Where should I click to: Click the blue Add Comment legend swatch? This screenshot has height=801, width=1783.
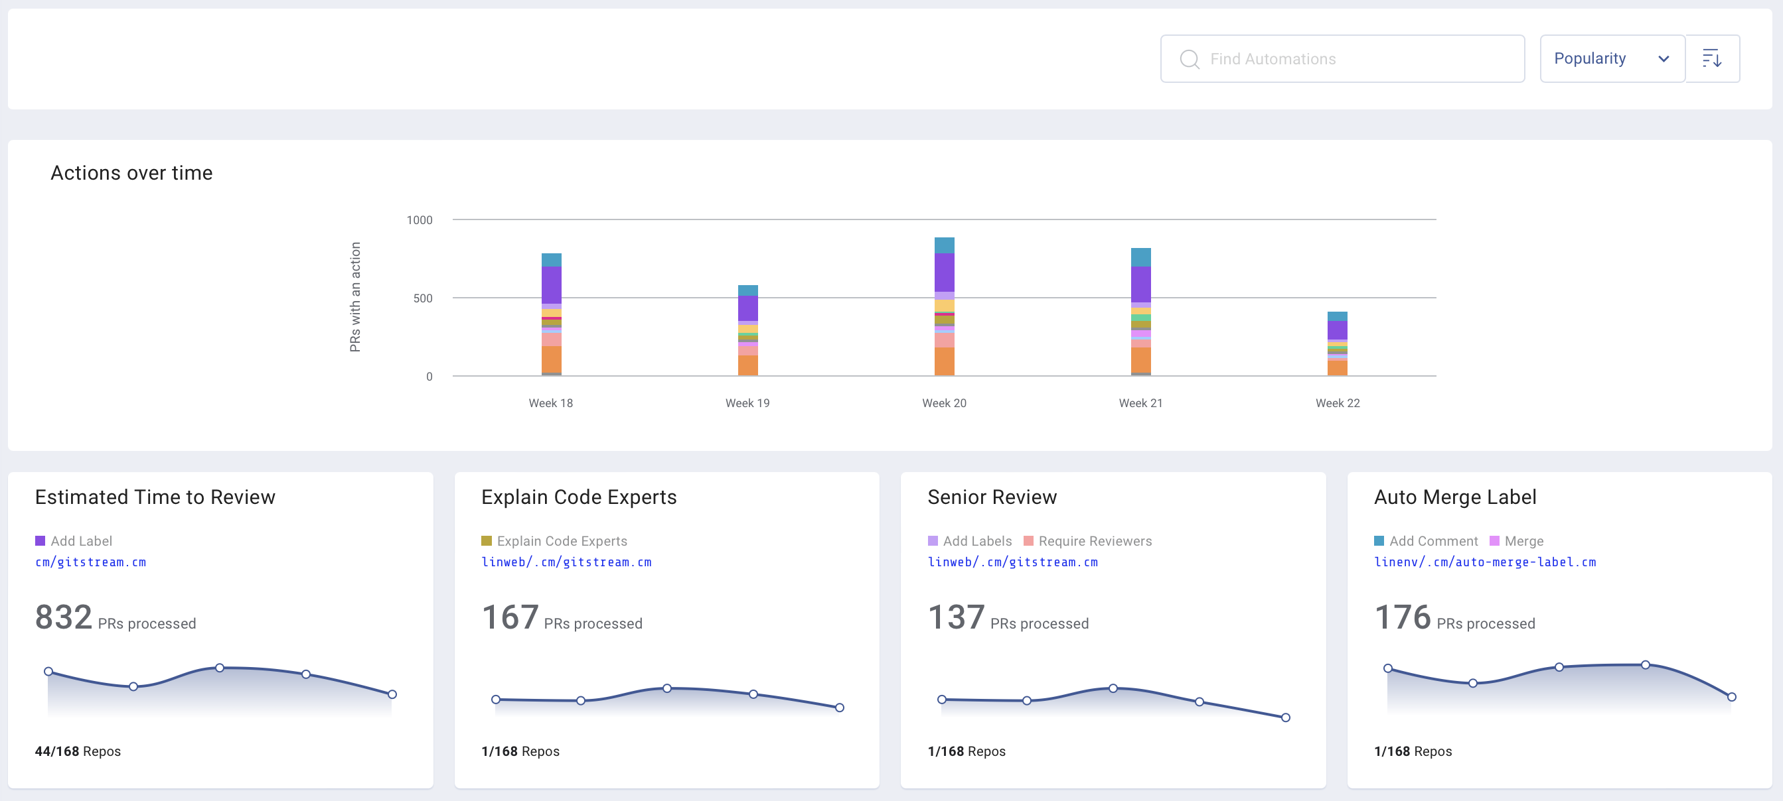[x=1378, y=540]
